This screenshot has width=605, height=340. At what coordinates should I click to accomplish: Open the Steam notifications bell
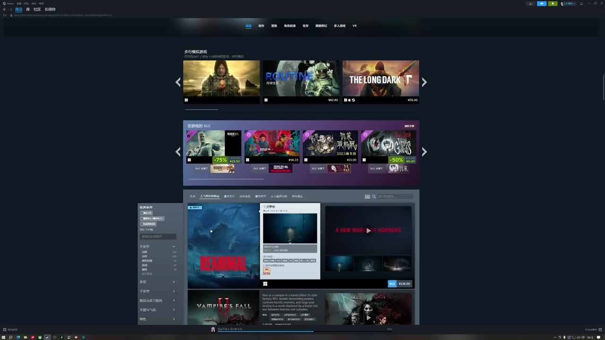(553, 3)
